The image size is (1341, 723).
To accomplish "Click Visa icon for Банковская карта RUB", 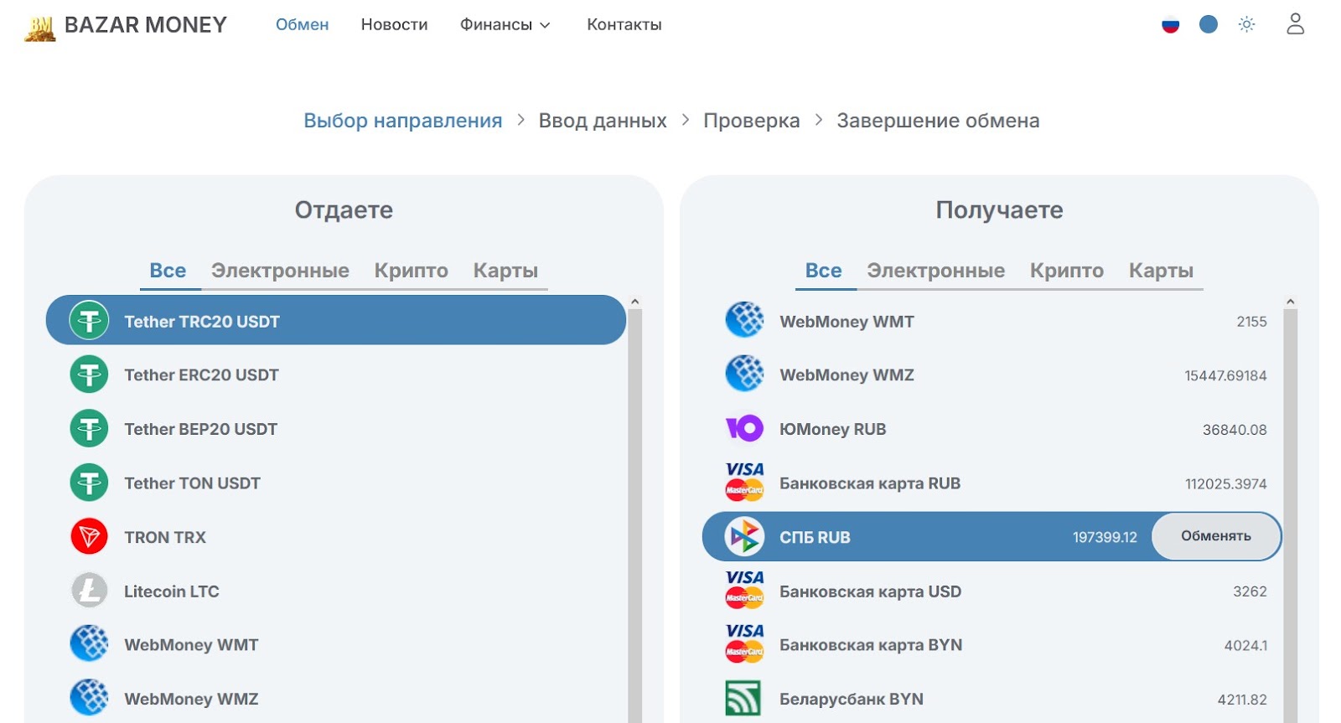I will click(744, 483).
